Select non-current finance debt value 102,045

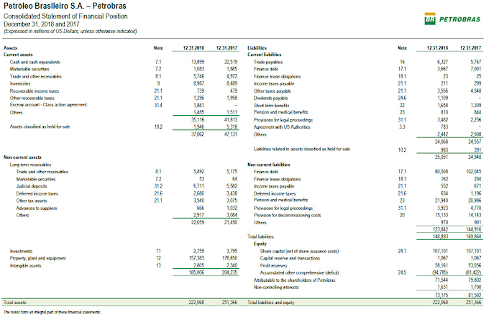pos(474,171)
